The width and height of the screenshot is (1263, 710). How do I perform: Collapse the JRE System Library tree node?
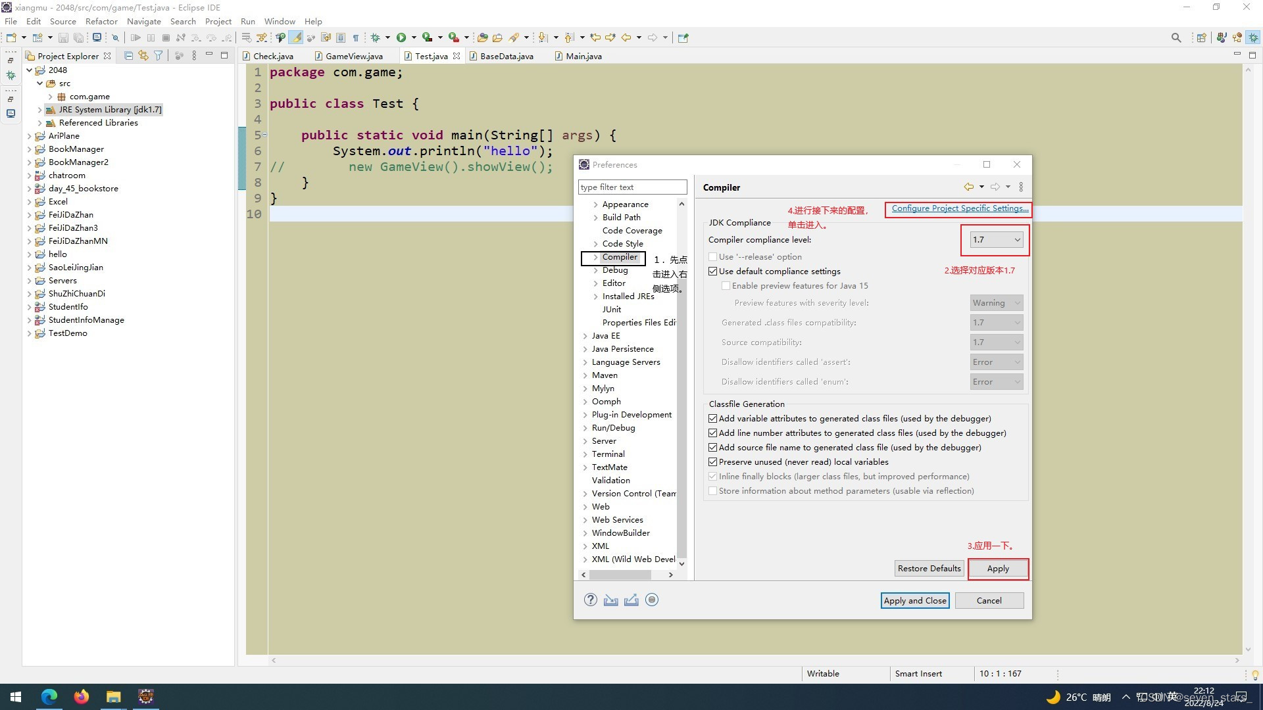[39, 109]
